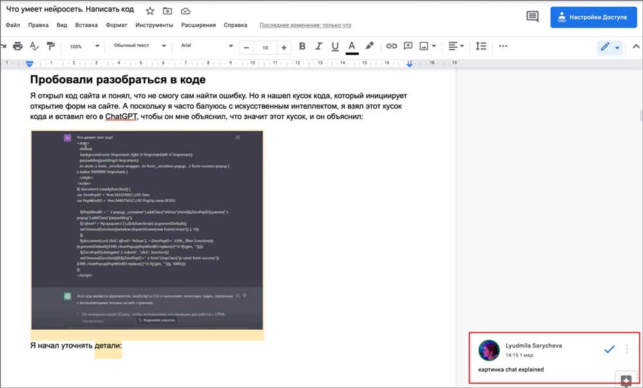
Task: Print the document
Action: [18, 46]
